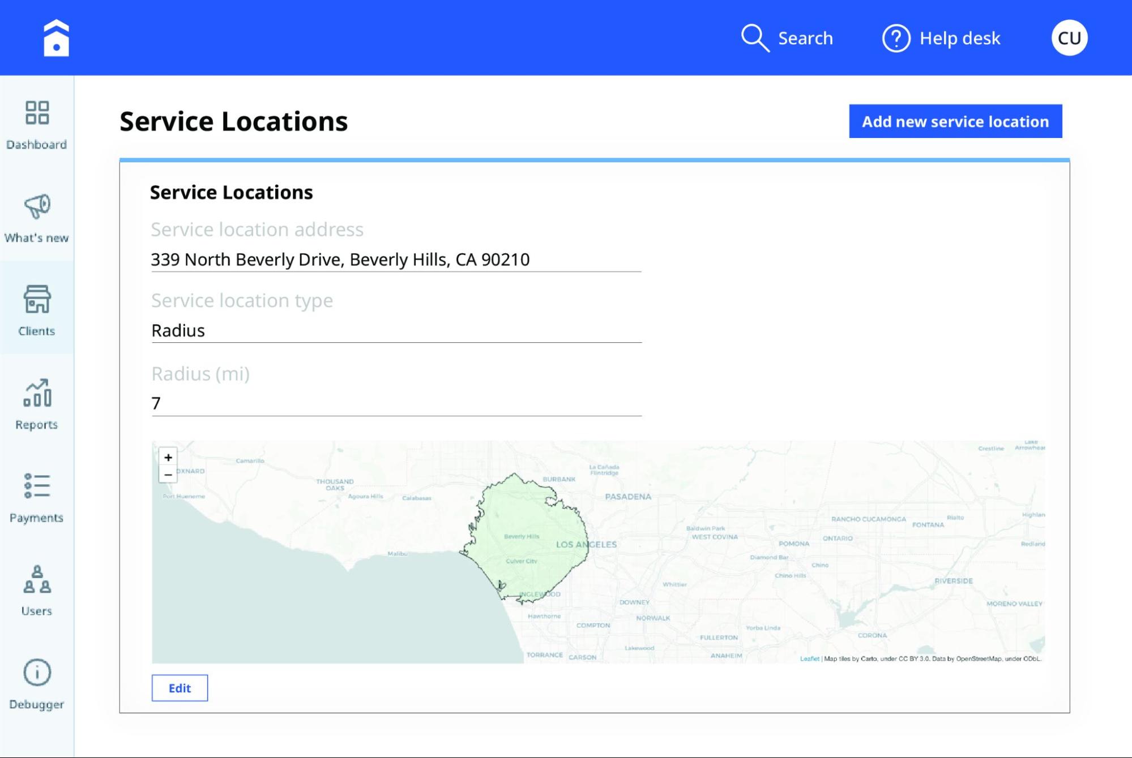This screenshot has height=758, width=1132.
Task: Click the Search magnifier icon
Action: (x=755, y=38)
